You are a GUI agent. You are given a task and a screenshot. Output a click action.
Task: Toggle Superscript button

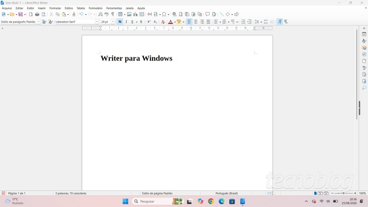[x=149, y=22]
